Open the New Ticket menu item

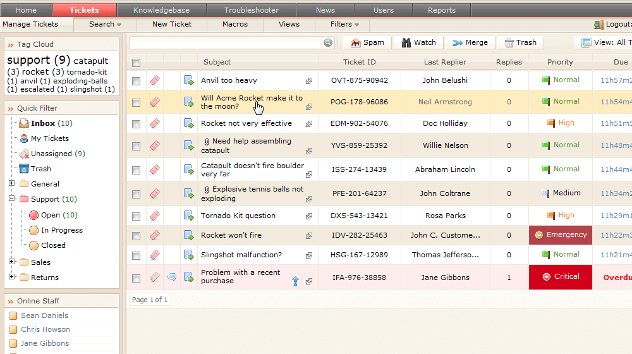172,24
